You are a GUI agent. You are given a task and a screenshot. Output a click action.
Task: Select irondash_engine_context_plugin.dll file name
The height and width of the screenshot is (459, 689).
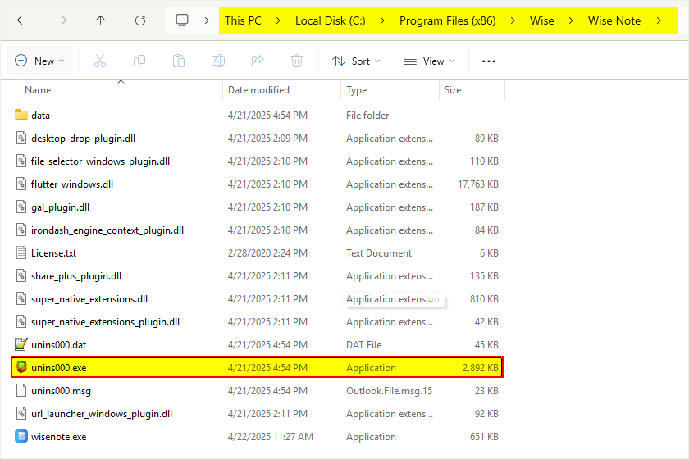[107, 230]
